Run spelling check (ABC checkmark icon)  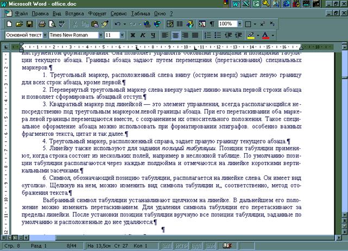click(62, 24)
